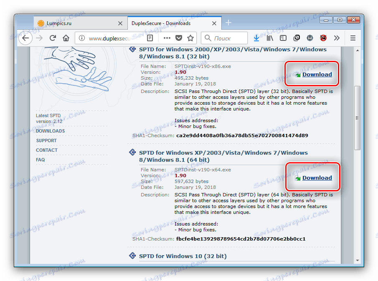The width and height of the screenshot is (378, 281).
Task: Go back to the previous page
Action: 25,38
